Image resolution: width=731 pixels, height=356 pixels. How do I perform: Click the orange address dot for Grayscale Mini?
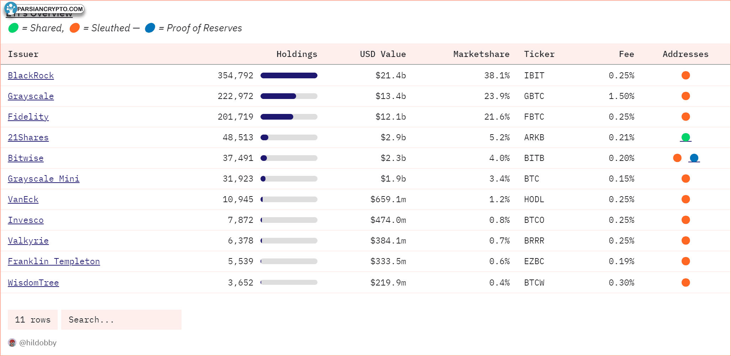click(686, 179)
